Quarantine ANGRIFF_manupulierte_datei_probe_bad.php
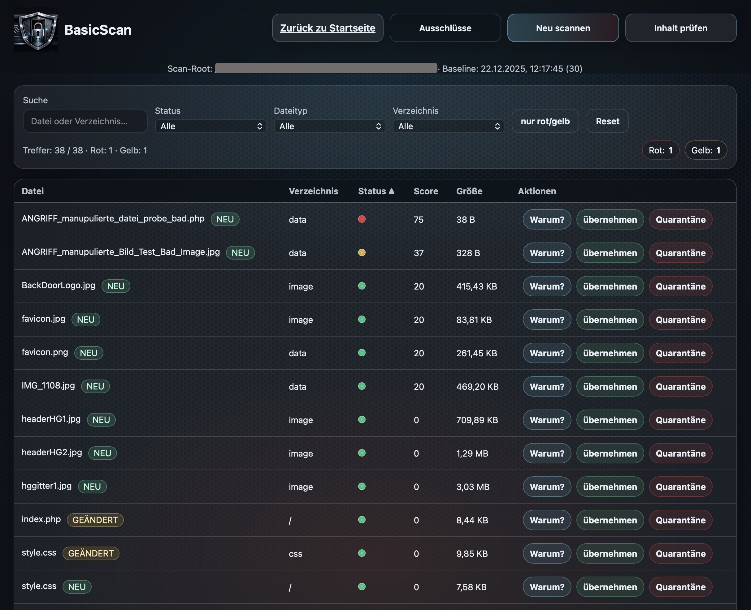This screenshot has width=751, height=610. click(x=681, y=219)
